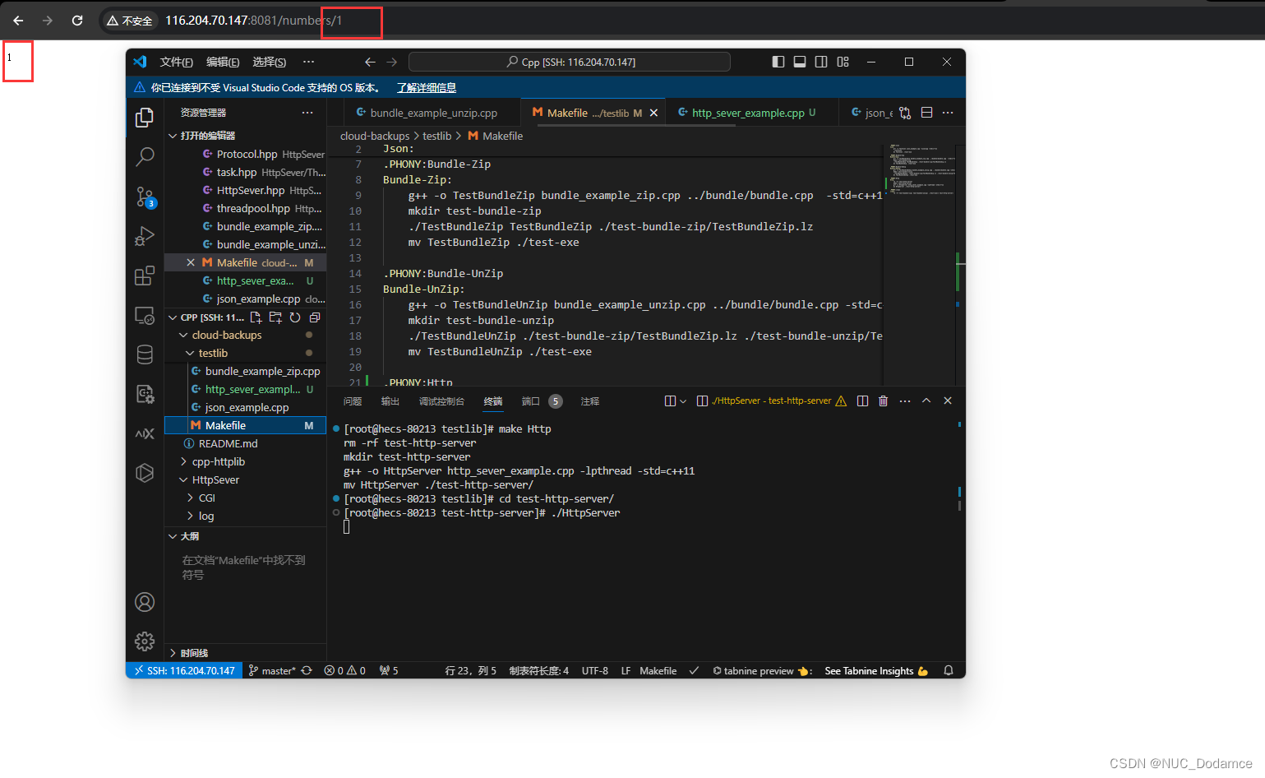
Task: Collapse the cloud-backups folder
Action: tap(184, 336)
